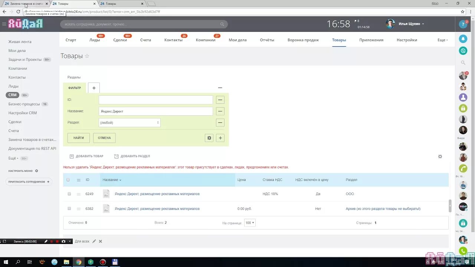Viewport: 475px width, 267px height.
Task: Add a new filter tab with plus
Action: tap(94, 88)
